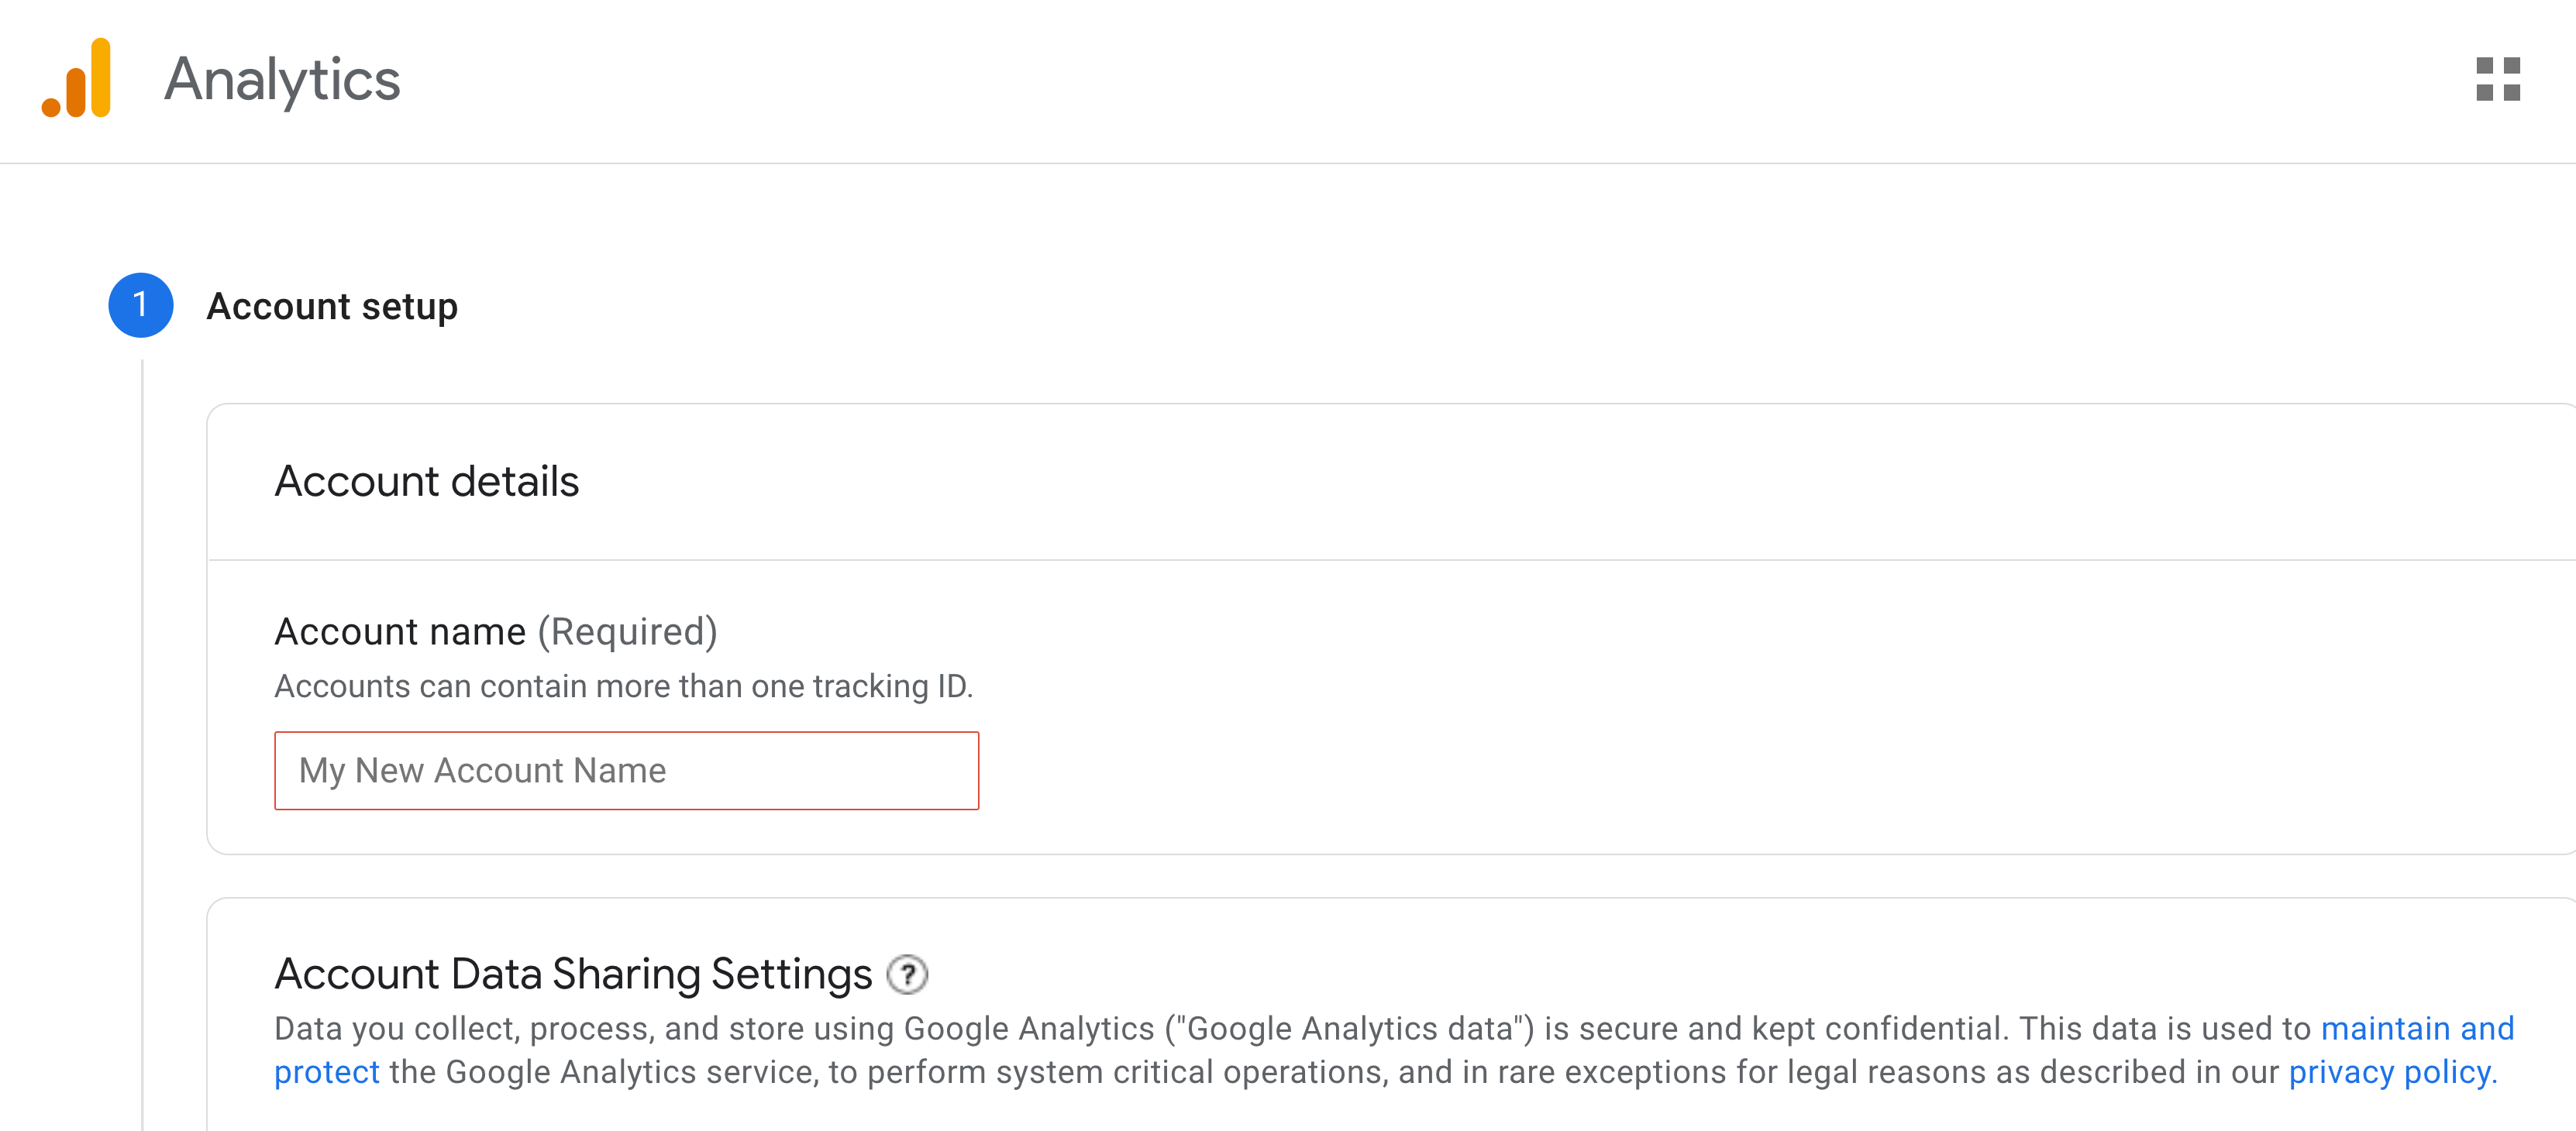The width and height of the screenshot is (2576, 1131).
Task: Click the vertical stepper line under step 1
Action: [x=143, y=745]
